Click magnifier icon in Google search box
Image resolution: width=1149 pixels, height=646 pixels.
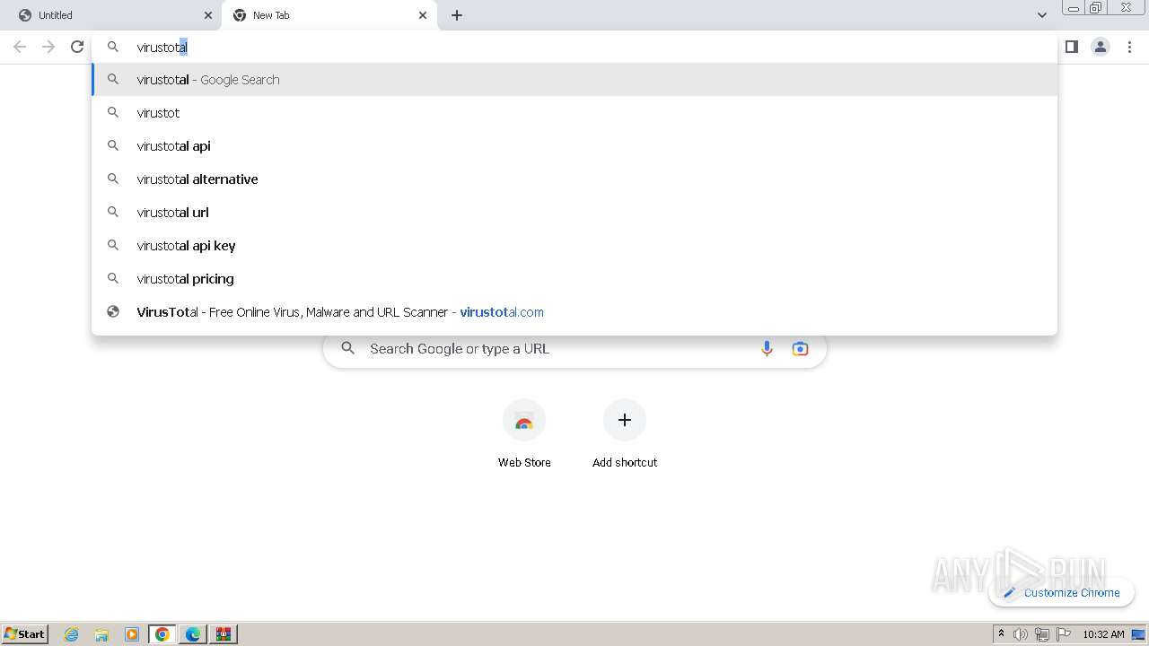click(348, 348)
